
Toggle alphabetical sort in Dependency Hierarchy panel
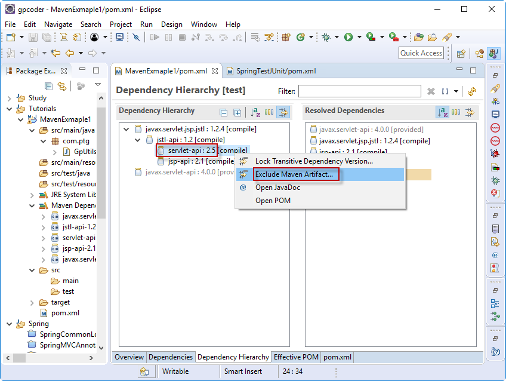coord(255,112)
